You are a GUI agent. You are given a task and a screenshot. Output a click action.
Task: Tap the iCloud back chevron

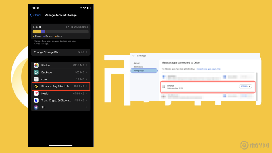[31, 15]
